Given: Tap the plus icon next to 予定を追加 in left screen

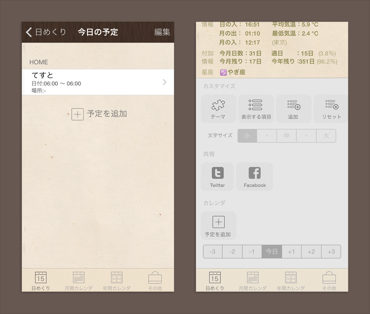Looking at the screenshot, I should (x=77, y=114).
